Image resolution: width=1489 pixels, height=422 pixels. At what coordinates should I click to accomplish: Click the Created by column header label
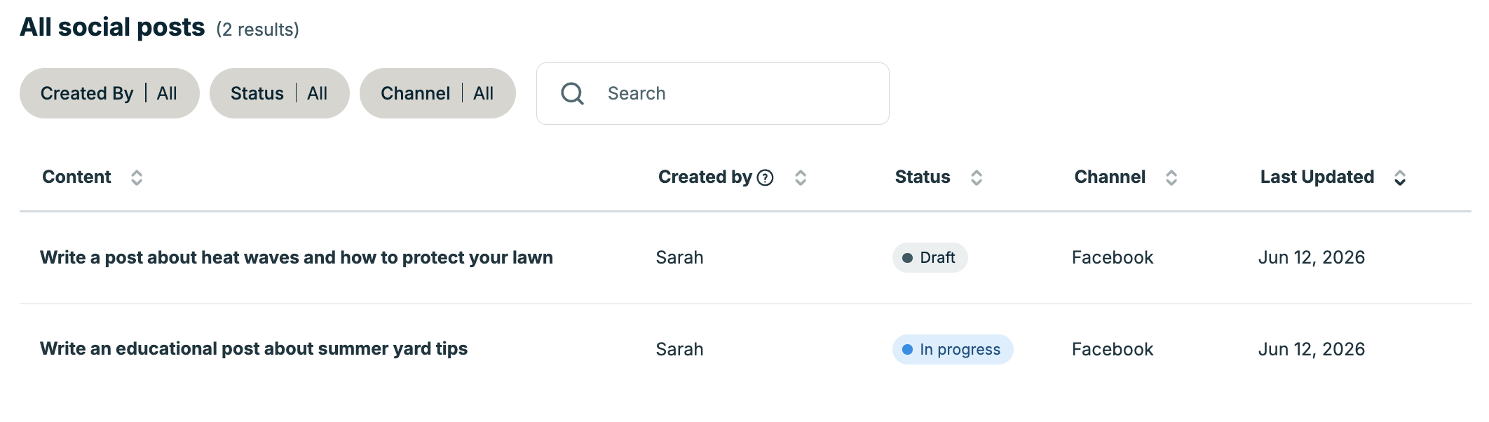tap(705, 177)
